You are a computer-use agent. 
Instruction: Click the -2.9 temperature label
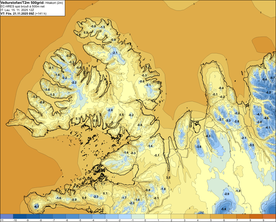point(227,194)
